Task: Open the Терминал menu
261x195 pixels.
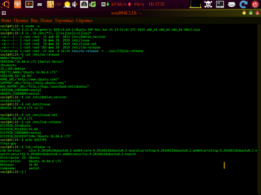Action: tap(64, 20)
